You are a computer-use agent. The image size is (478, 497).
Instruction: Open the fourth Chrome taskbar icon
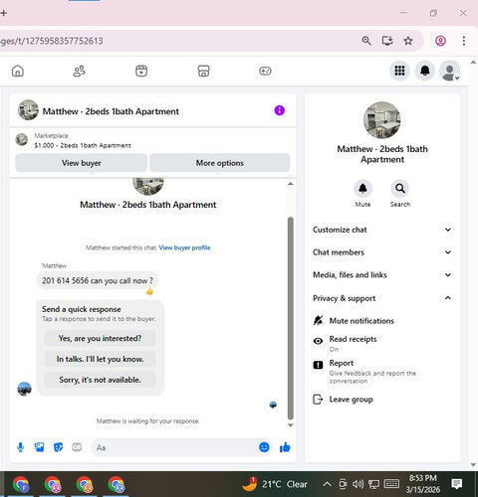pos(117,485)
